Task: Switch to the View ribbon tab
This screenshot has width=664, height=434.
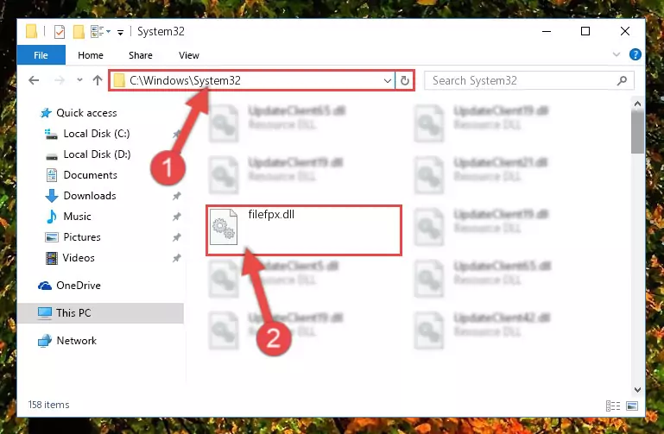Action: (189, 55)
